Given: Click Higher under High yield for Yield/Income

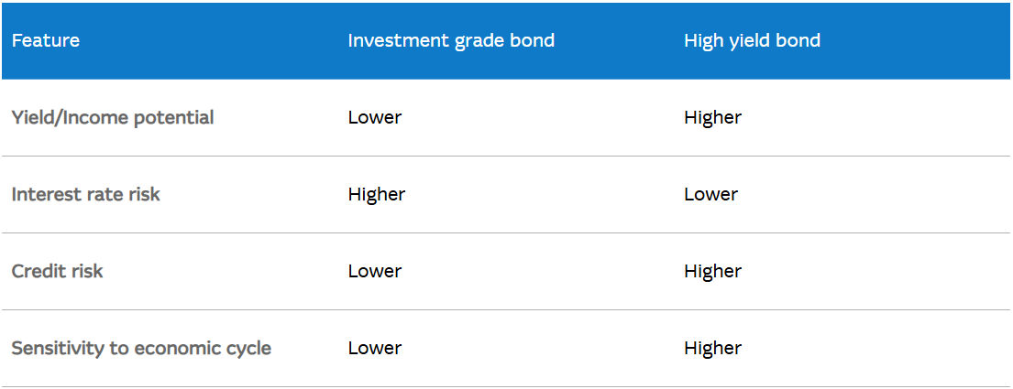Looking at the screenshot, I should (x=712, y=117).
